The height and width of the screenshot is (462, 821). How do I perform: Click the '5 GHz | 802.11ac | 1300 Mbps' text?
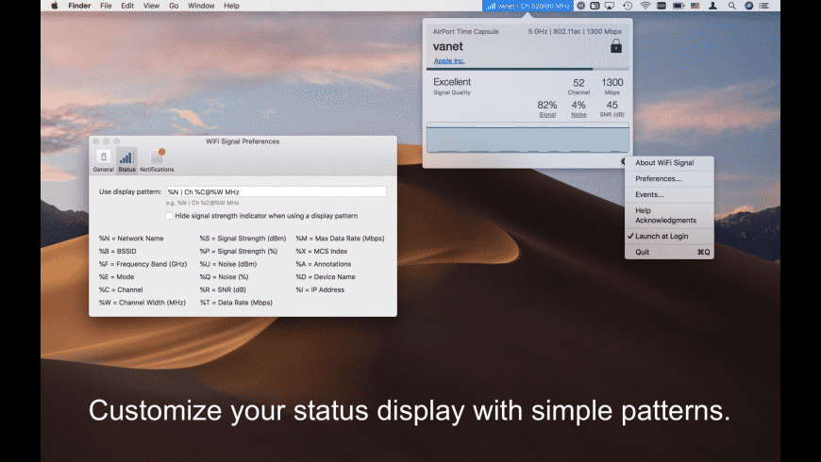point(575,31)
